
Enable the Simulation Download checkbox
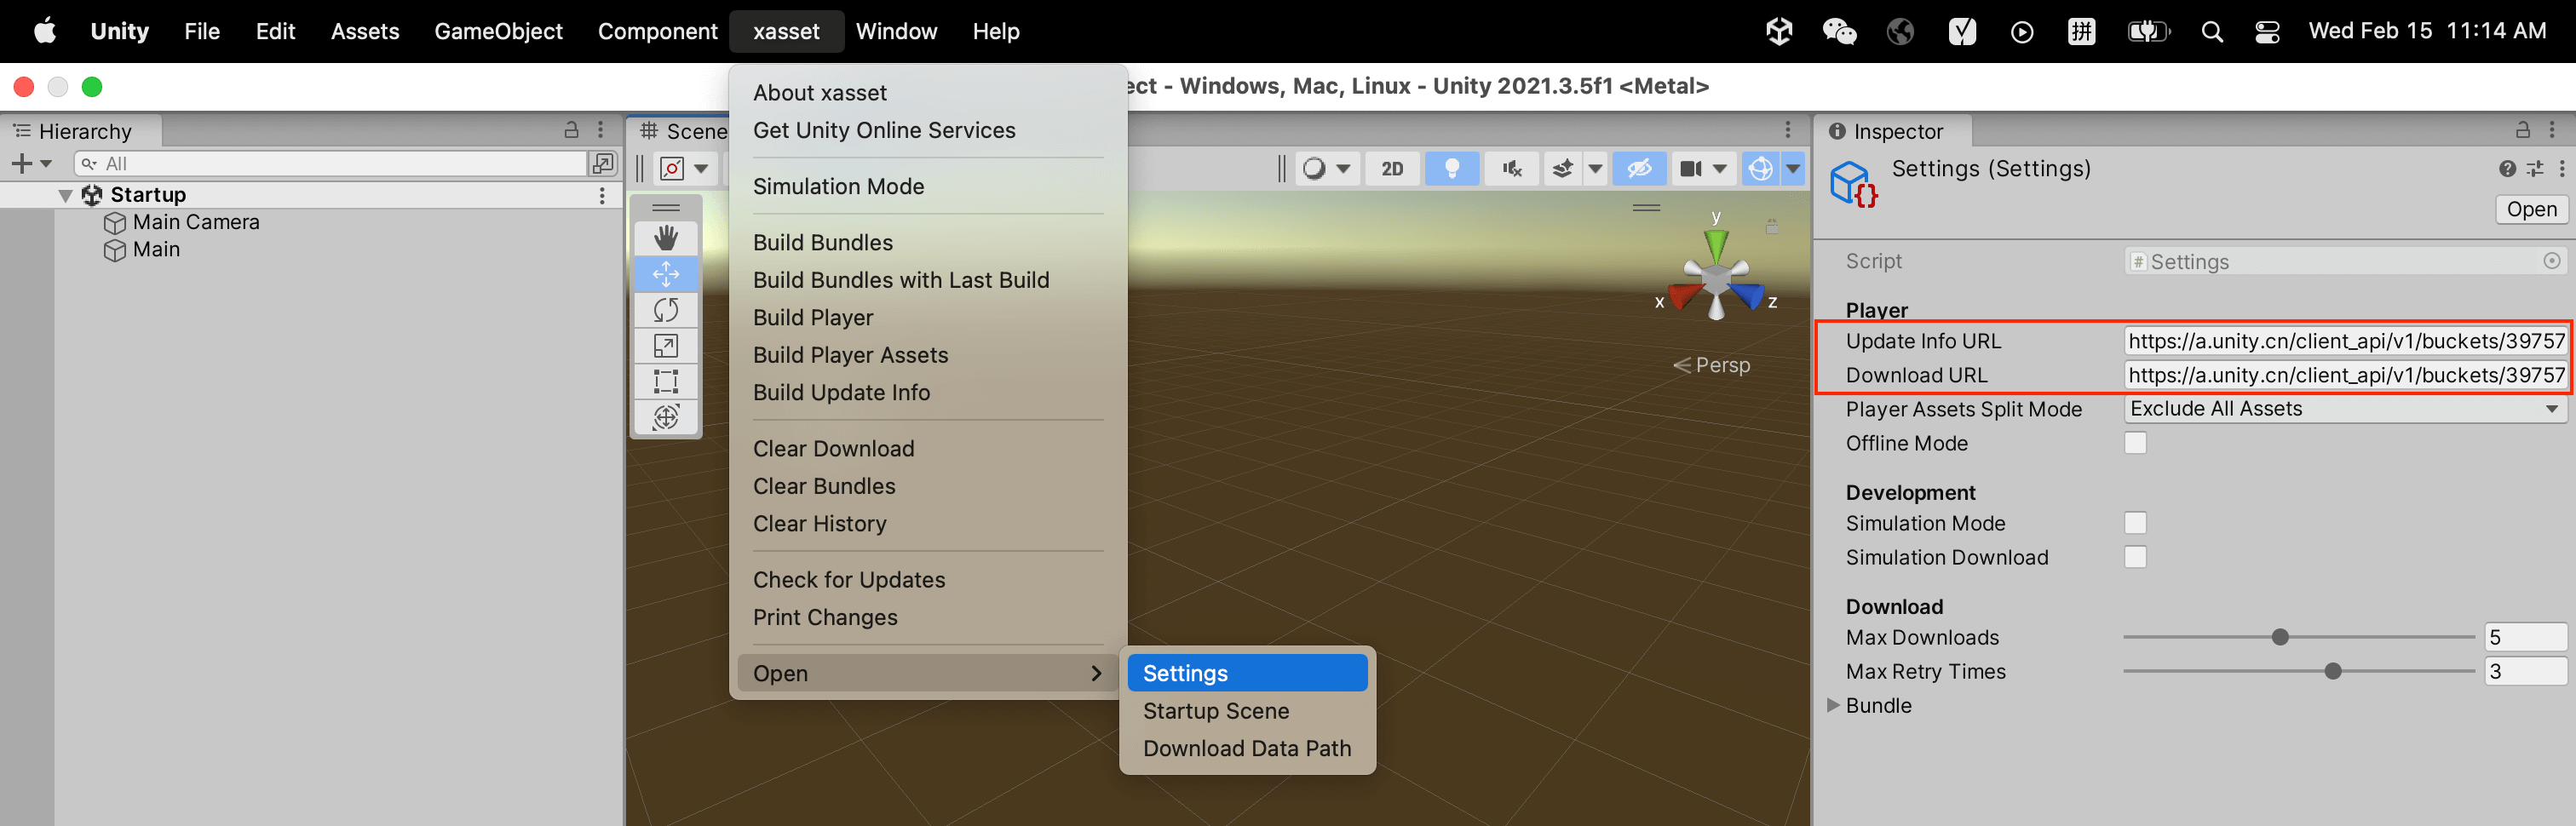click(2135, 557)
